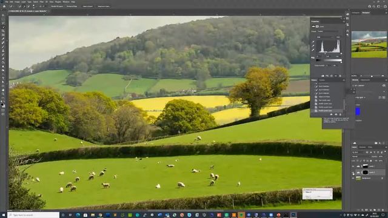
Task: Enable Enhance Edge option
Action: pos(72,6)
